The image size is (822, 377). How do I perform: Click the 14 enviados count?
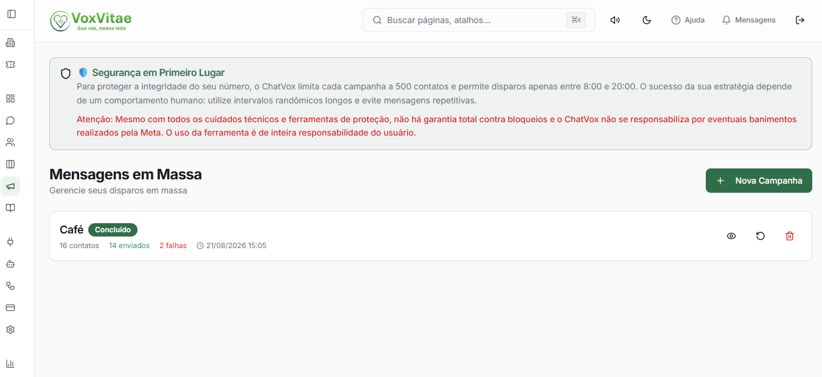129,246
